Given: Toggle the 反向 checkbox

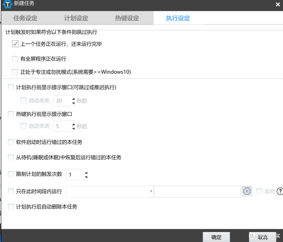Looking at the screenshot, I should 259,191.
